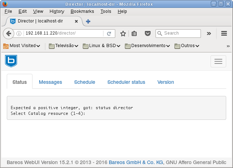233x168 pixels.
Task: Open the History menu
Action: pos(57,11)
